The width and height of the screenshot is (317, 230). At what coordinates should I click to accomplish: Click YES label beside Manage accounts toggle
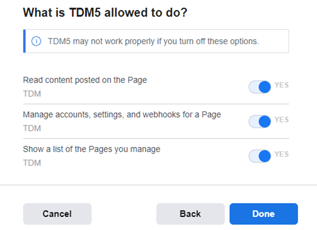pos(281,119)
